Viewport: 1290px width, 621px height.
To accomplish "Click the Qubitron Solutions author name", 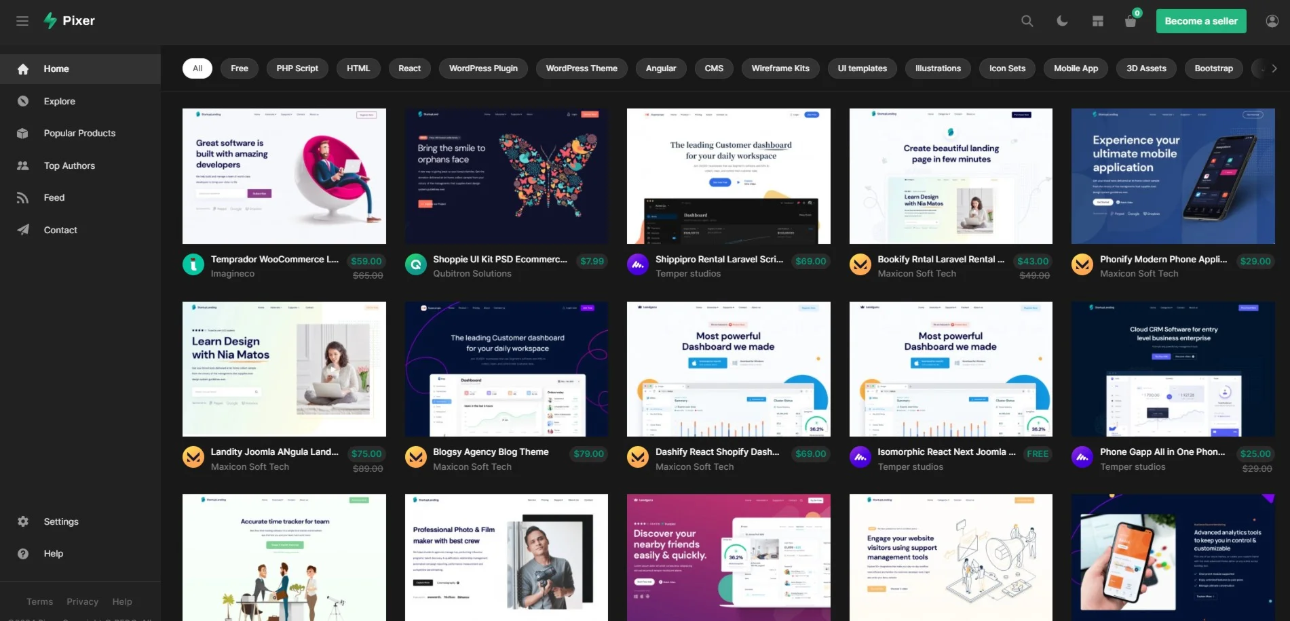I will pos(472,274).
